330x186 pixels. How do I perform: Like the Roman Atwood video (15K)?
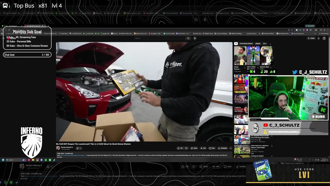coord(180,148)
